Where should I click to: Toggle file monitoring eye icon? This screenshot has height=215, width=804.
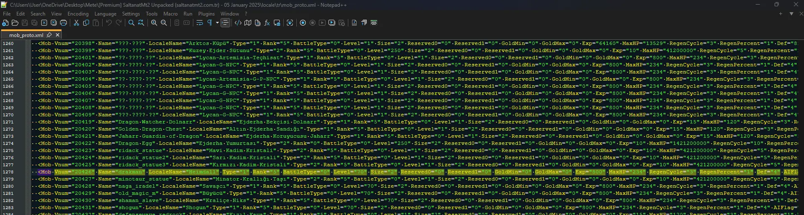click(290, 23)
